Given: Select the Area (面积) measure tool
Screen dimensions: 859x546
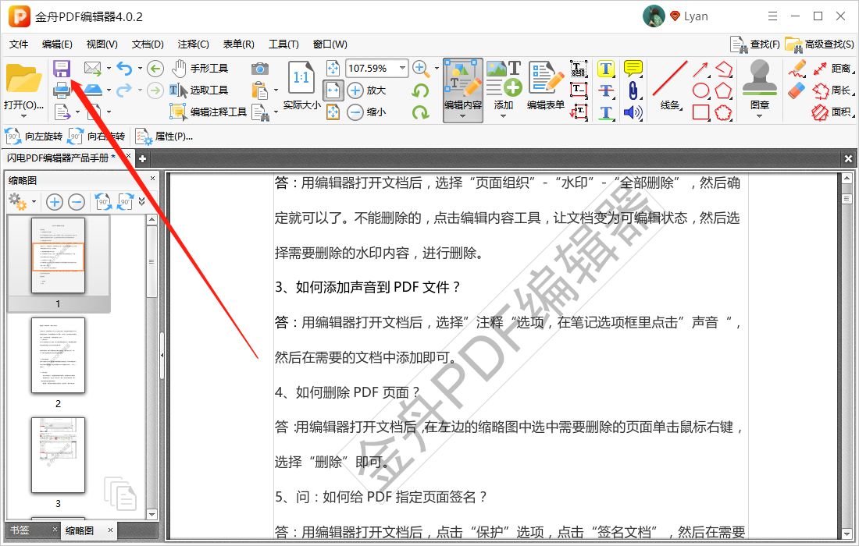Looking at the screenshot, I should click(832, 112).
